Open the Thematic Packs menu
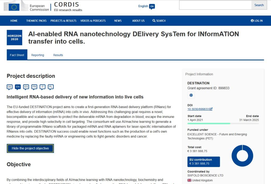Screen dimensions: 271x184 [36, 21]
